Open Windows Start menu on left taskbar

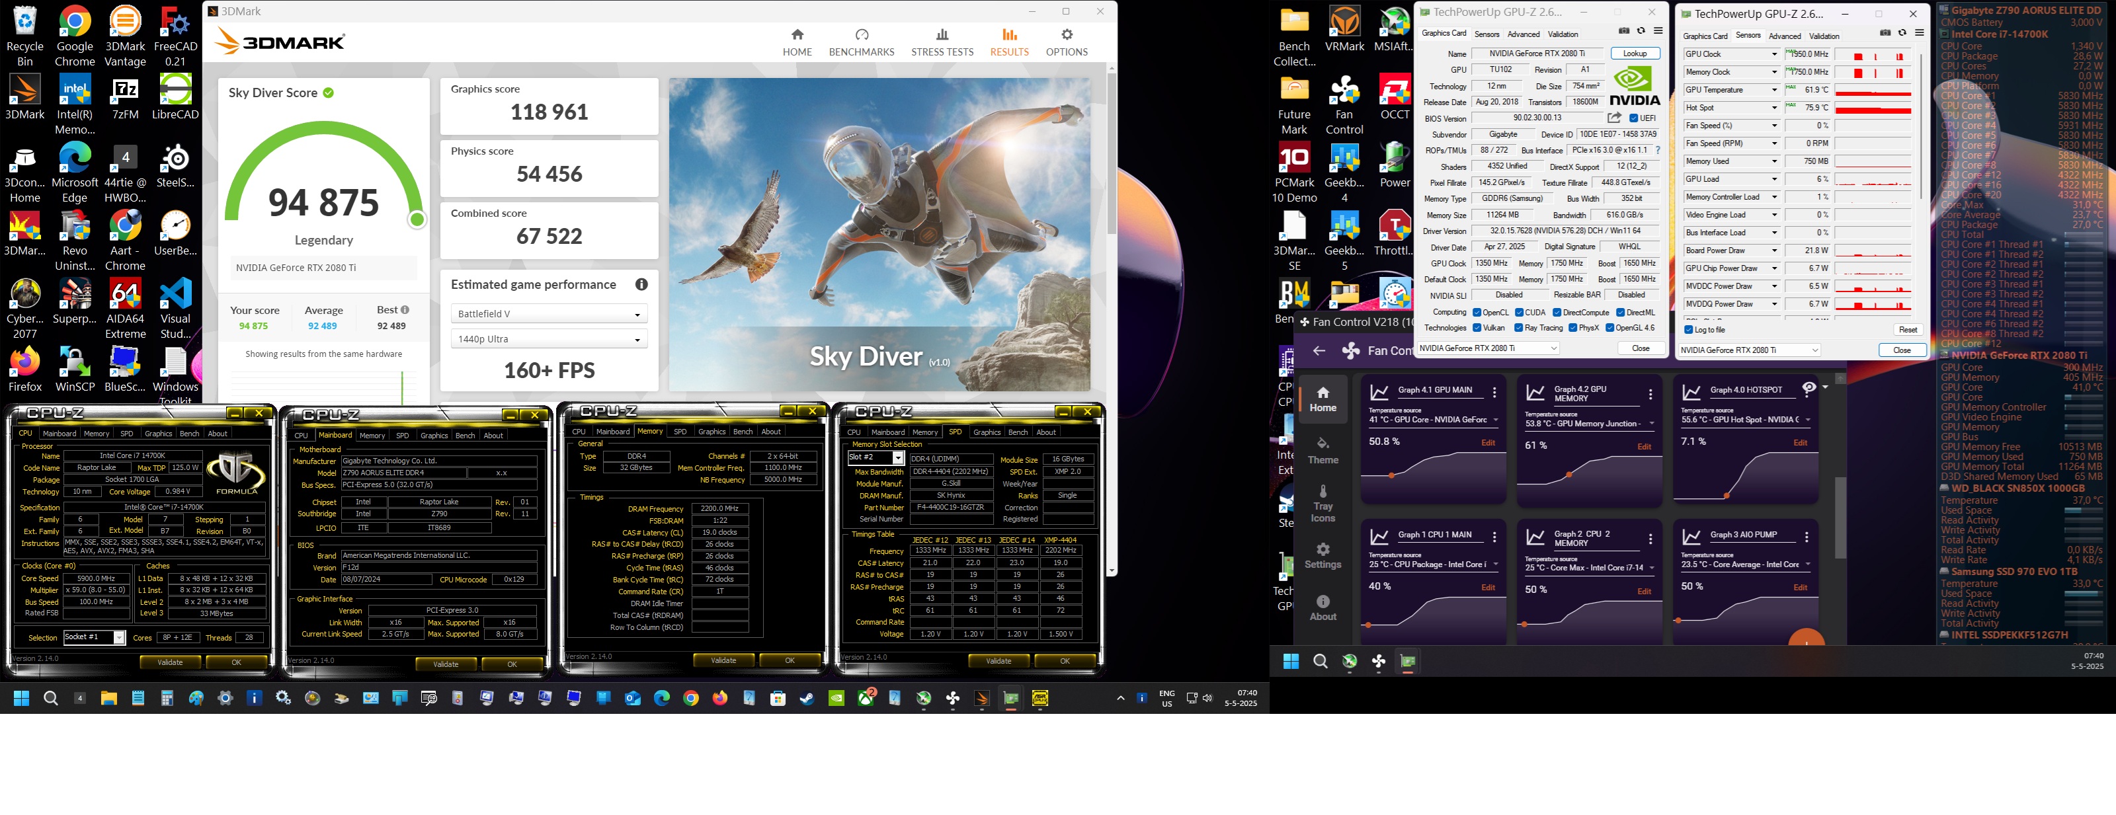pos(21,699)
